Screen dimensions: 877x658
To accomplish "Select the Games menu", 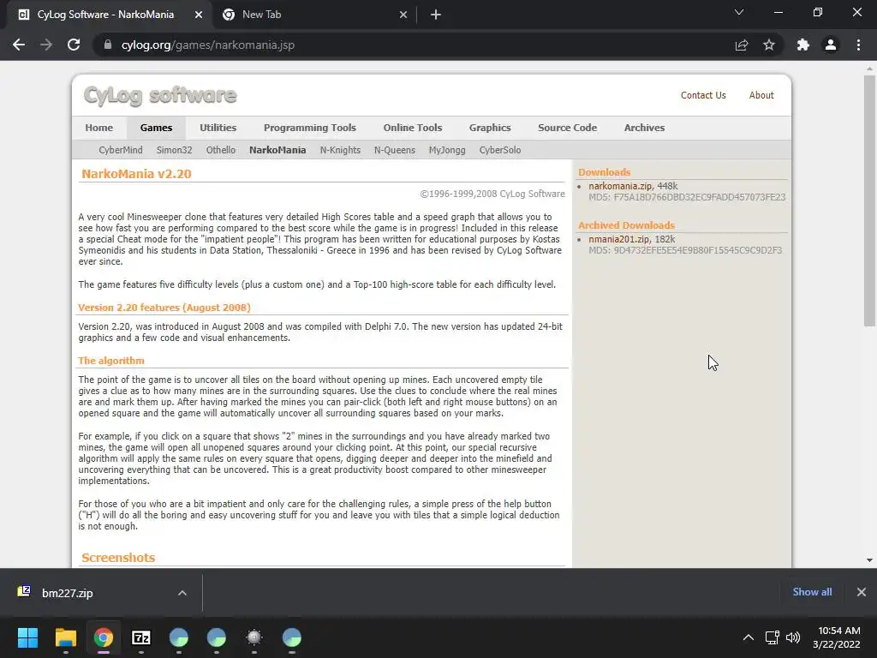I will [156, 128].
